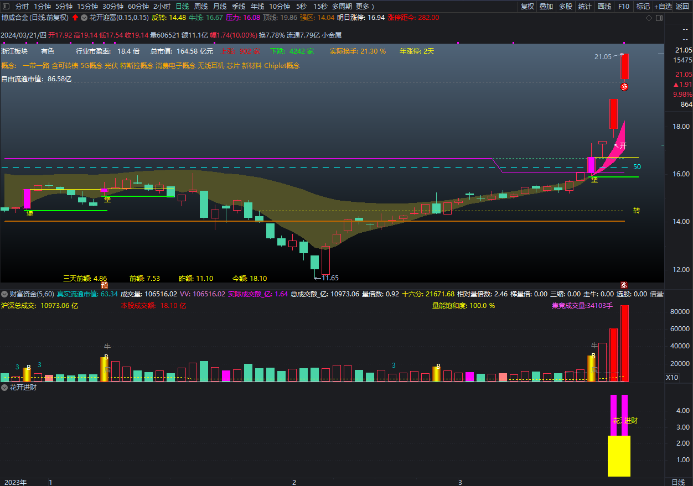Click the 返回 back button
The height and width of the screenshot is (486, 693).
[x=682, y=7]
